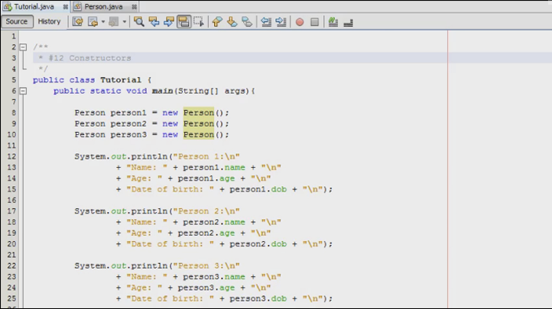Click the Find Next Occurrence icon
Viewport: 552px width, 309px height.
point(169,22)
